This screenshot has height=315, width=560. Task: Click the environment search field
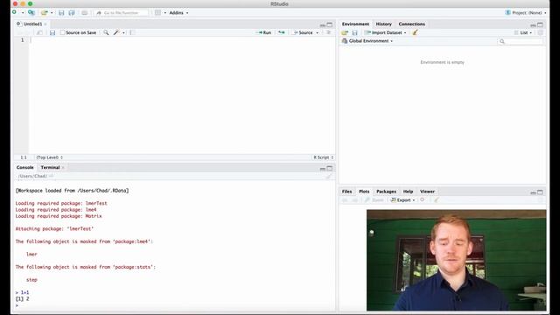point(520,41)
